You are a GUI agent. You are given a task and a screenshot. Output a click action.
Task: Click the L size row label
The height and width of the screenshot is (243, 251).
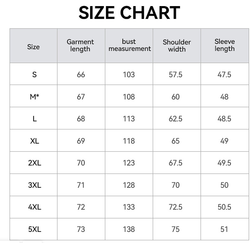click(35, 119)
